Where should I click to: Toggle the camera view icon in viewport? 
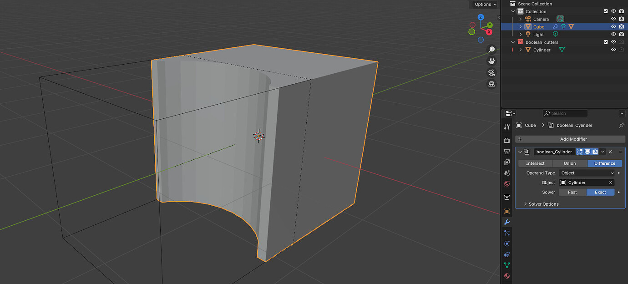491,72
